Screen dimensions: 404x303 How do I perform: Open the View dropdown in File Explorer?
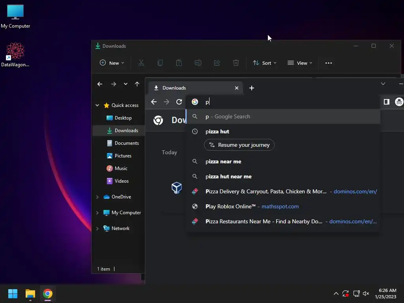click(x=300, y=63)
